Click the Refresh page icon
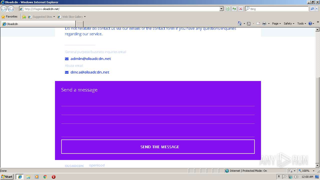This screenshot has width=320, height=180. (234, 9)
